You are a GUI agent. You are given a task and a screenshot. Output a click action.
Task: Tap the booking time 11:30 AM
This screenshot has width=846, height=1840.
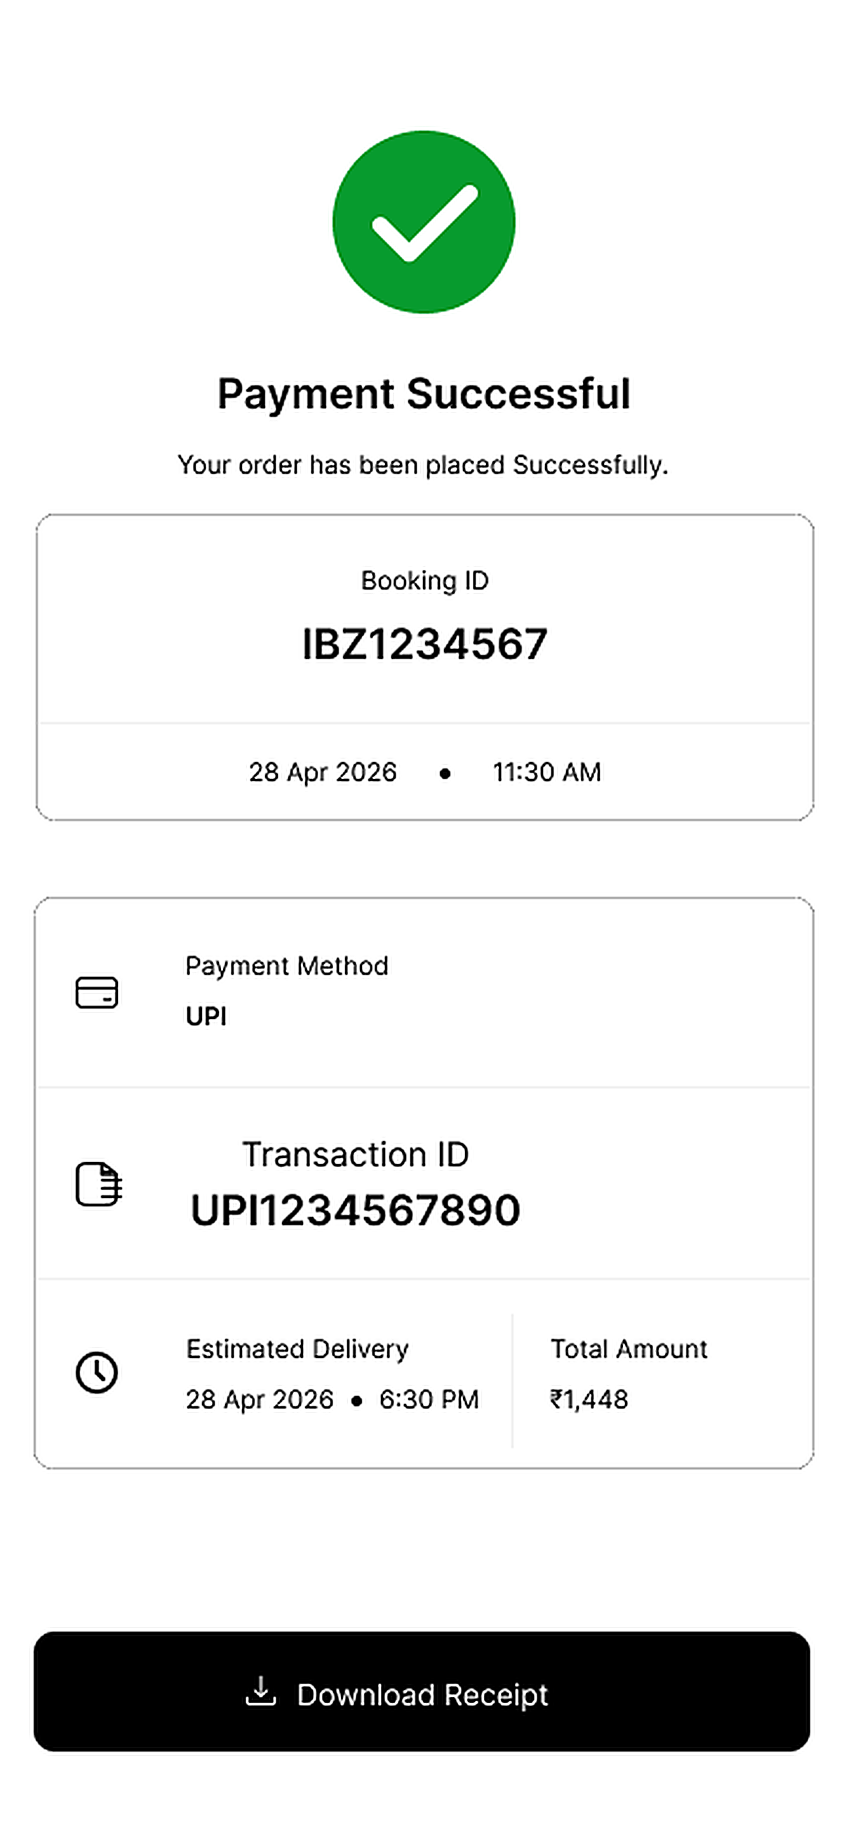547,772
